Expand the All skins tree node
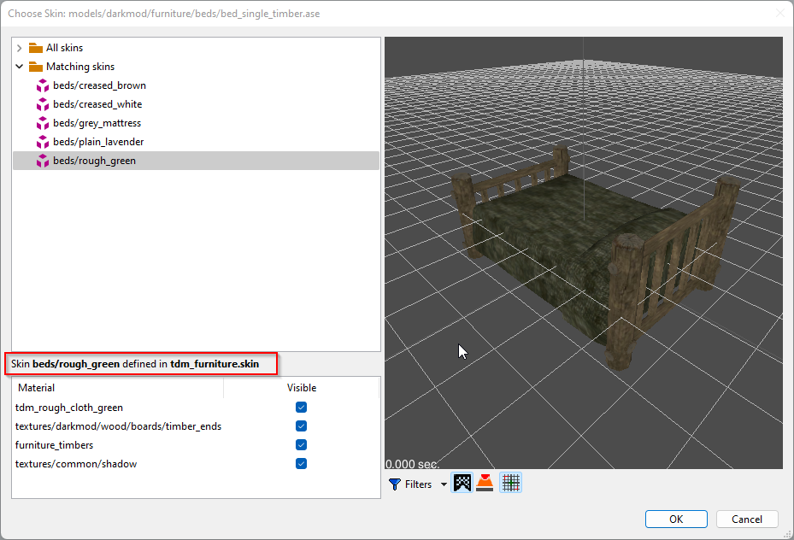794x540 pixels. (x=20, y=48)
